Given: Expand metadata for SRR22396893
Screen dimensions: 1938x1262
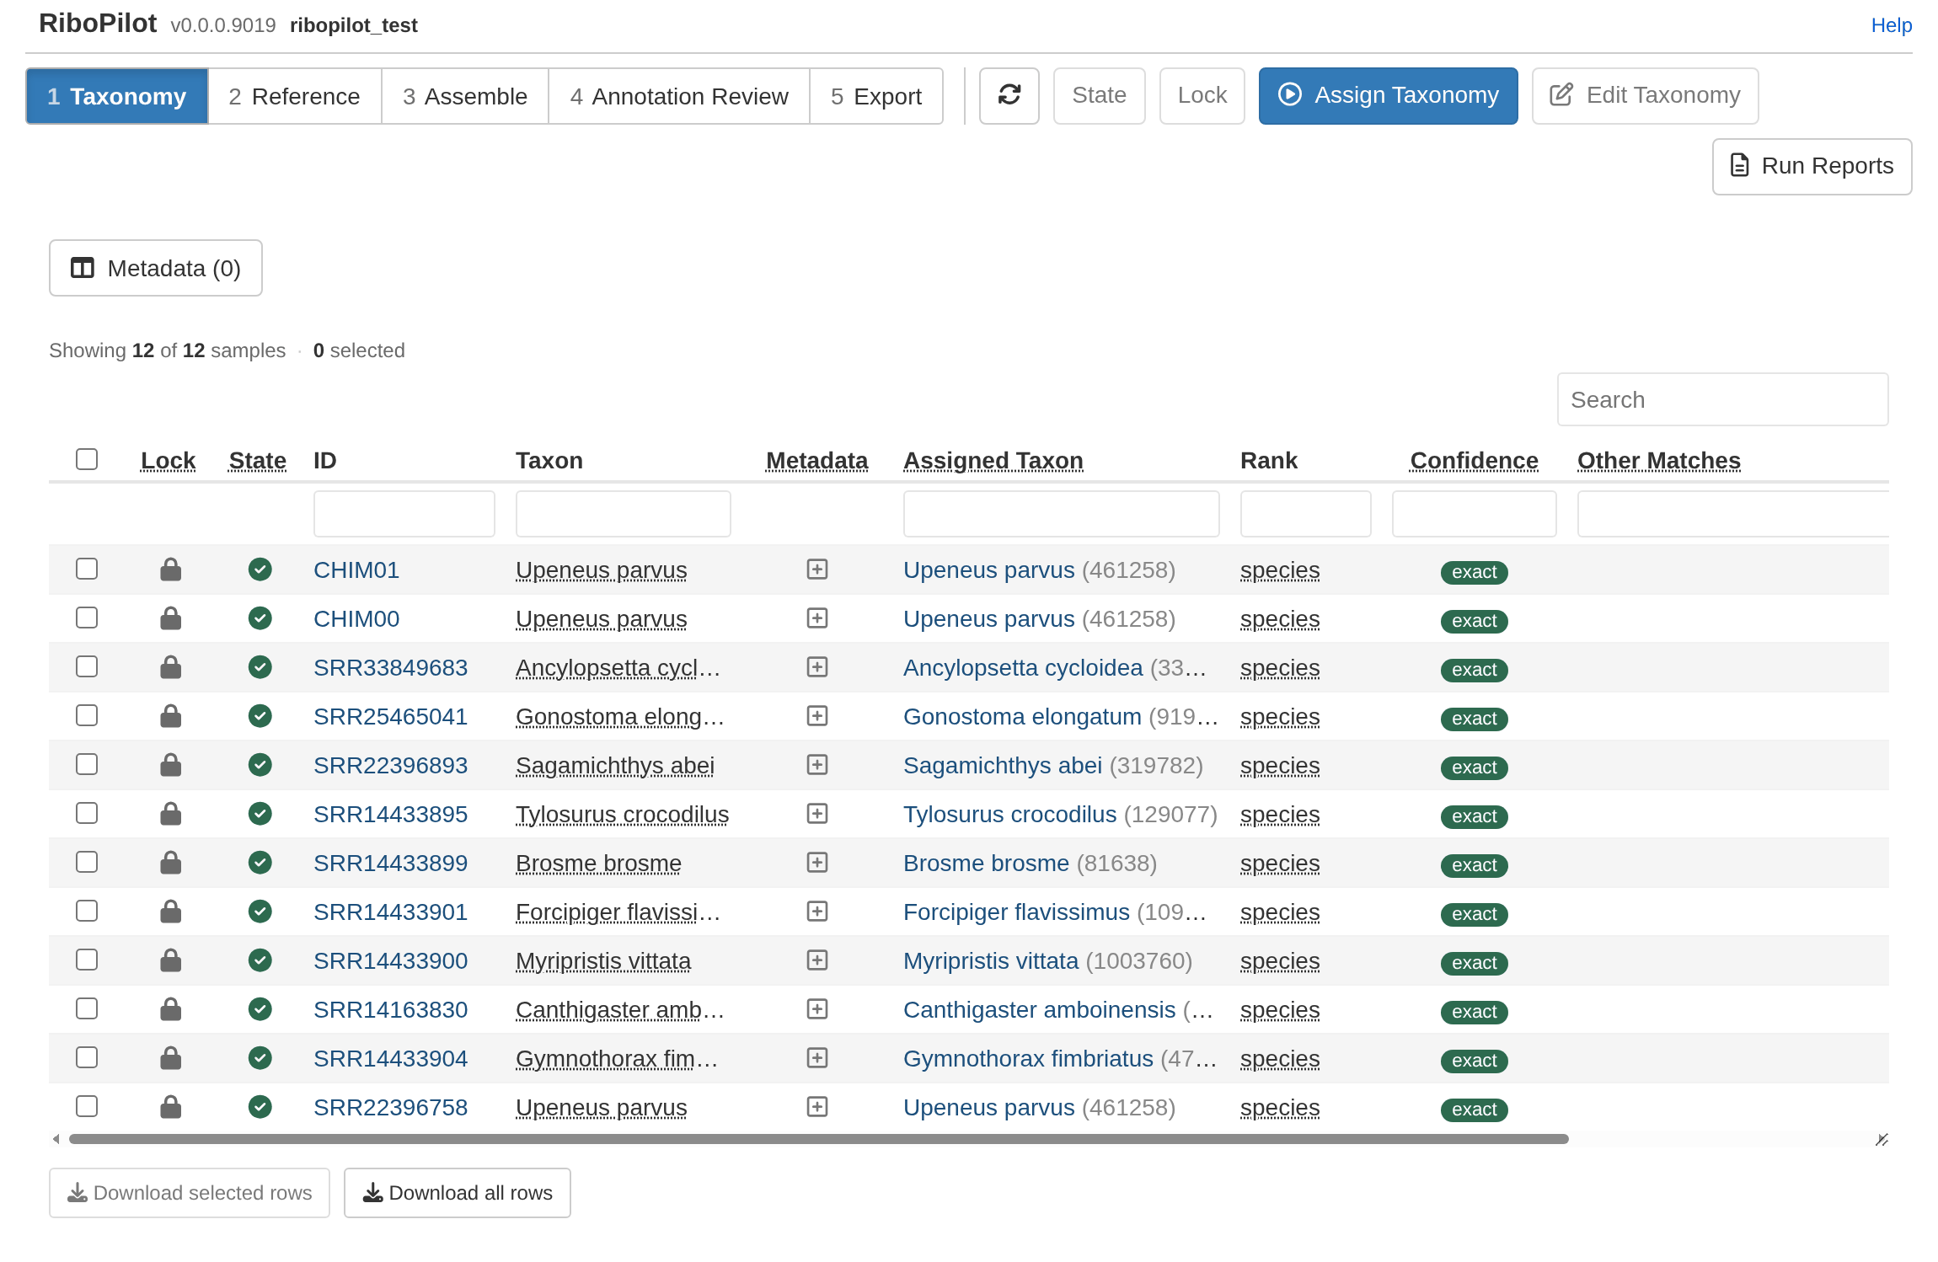Looking at the screenshot, I should tap(817, 765).
